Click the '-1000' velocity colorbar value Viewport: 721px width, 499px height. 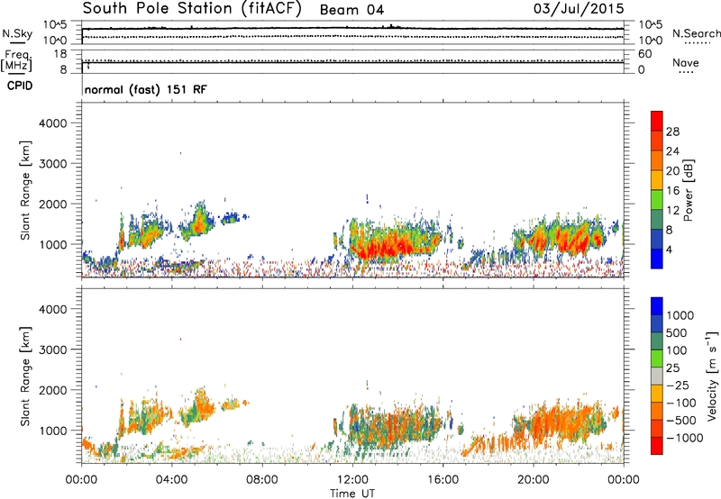(684, 438)
